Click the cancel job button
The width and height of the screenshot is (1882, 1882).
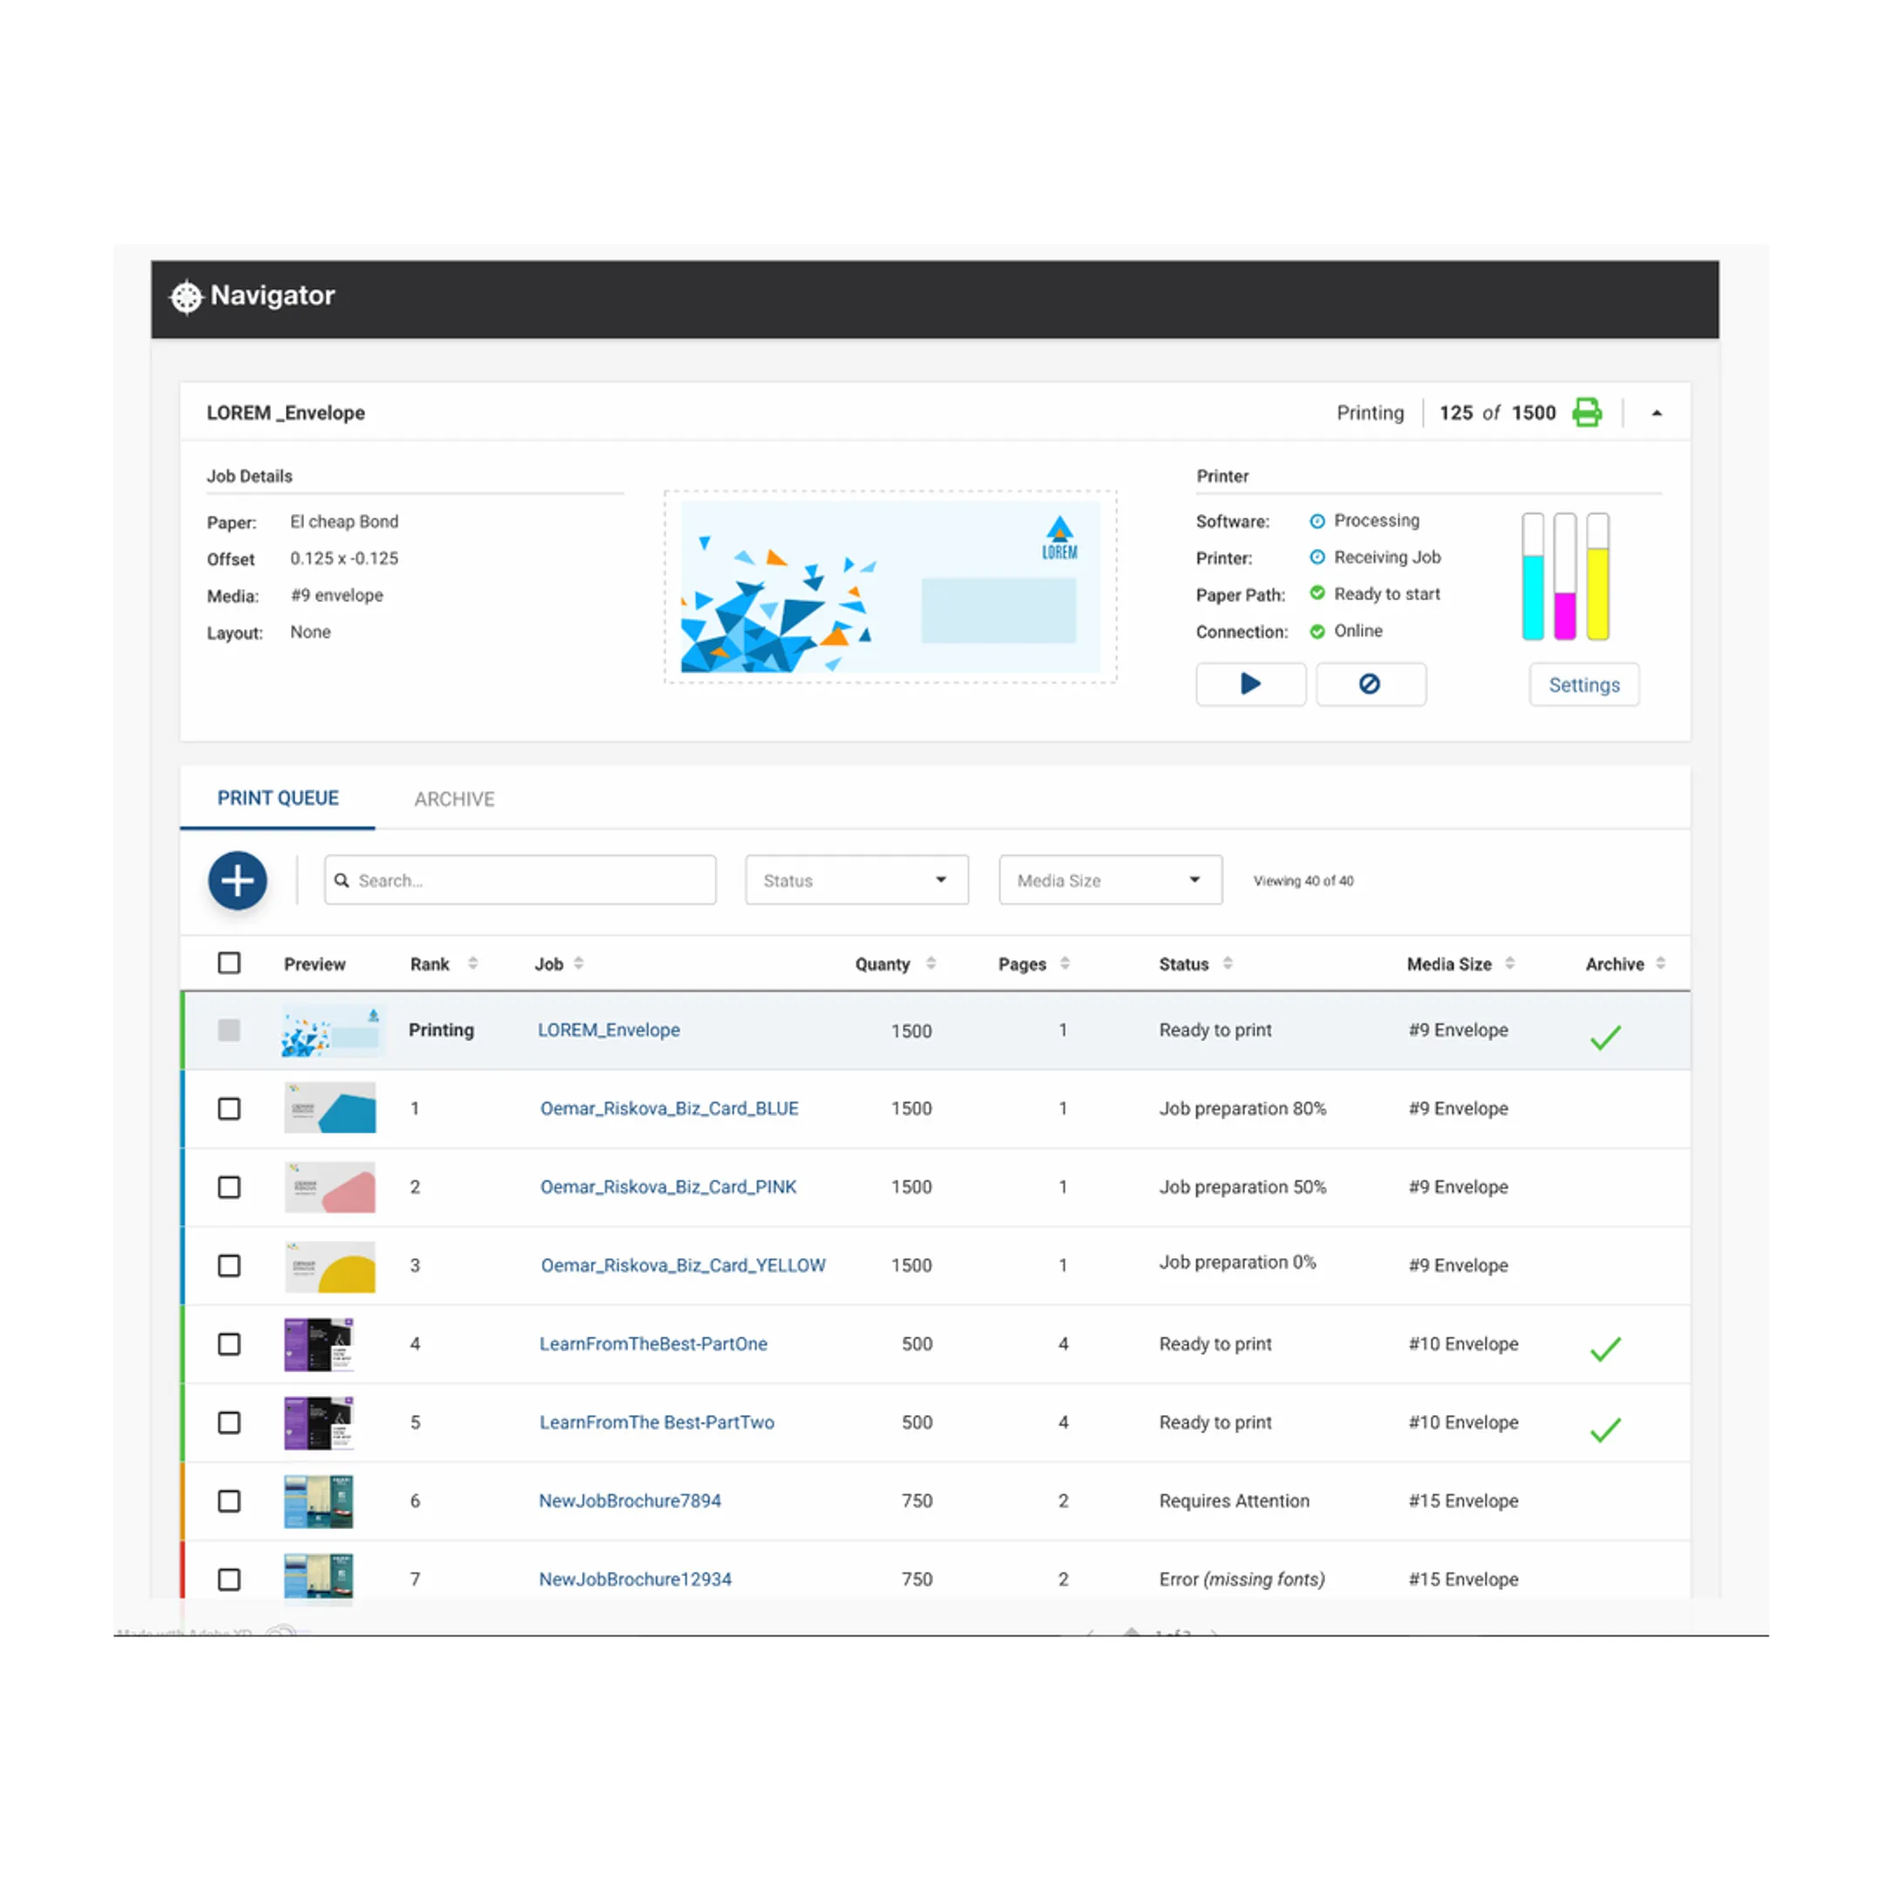pyautogui.click(x=1371, y=684)
